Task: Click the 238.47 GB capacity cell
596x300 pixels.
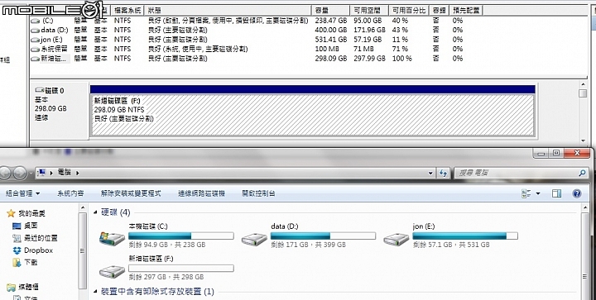Action: click(330, 21)
